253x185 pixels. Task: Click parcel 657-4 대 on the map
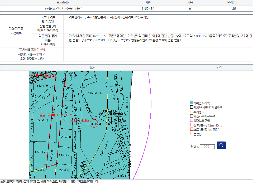pyautogui.click(x=40, y=170)
